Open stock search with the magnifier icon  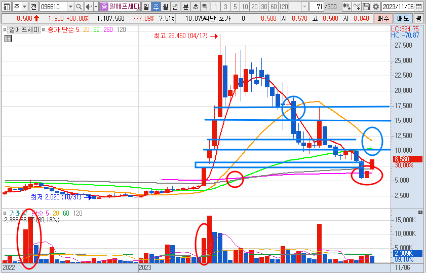pyautogui.click(x=79, y=7)
